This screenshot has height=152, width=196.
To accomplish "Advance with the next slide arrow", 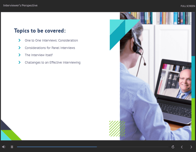I will 191,147.
